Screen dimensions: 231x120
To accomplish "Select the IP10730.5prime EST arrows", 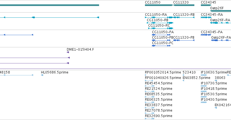I will point(204,86).
